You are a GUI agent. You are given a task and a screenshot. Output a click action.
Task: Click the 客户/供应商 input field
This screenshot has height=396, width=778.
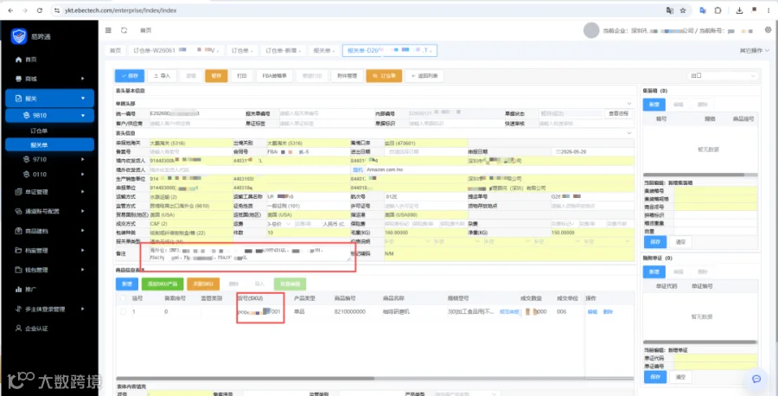[196, 124]
